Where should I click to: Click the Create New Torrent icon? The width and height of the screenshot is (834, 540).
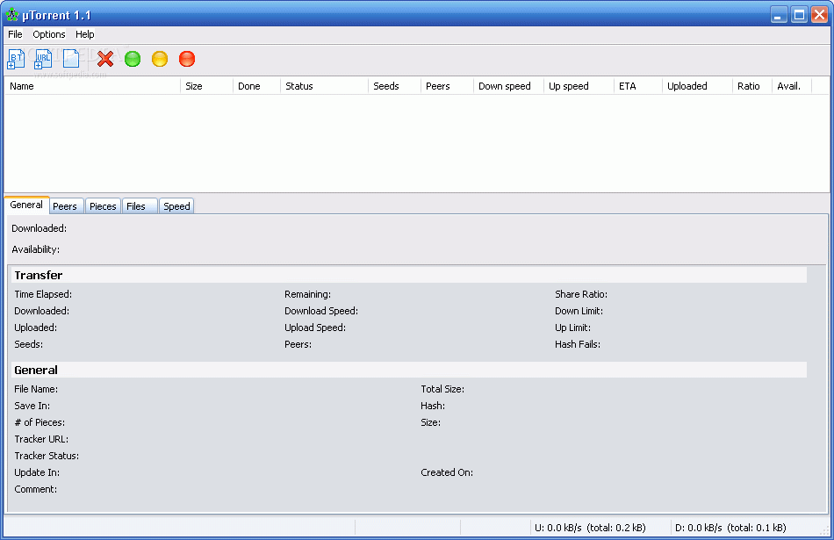point(71,59)
